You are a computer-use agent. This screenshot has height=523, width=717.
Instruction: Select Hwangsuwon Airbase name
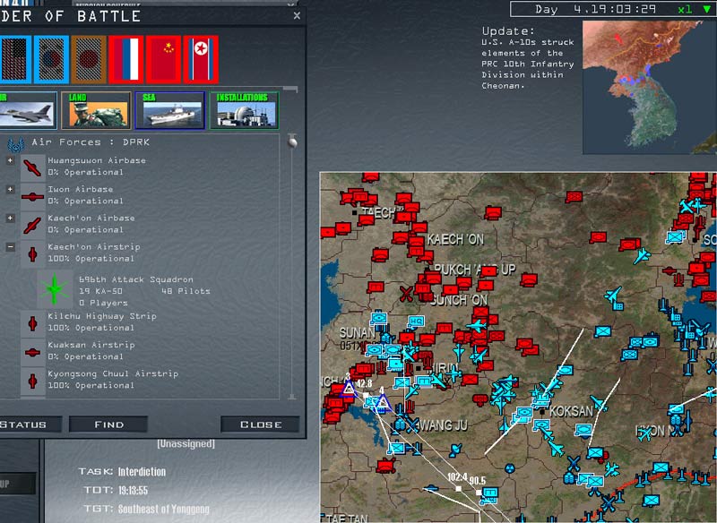tap(97, 161)
